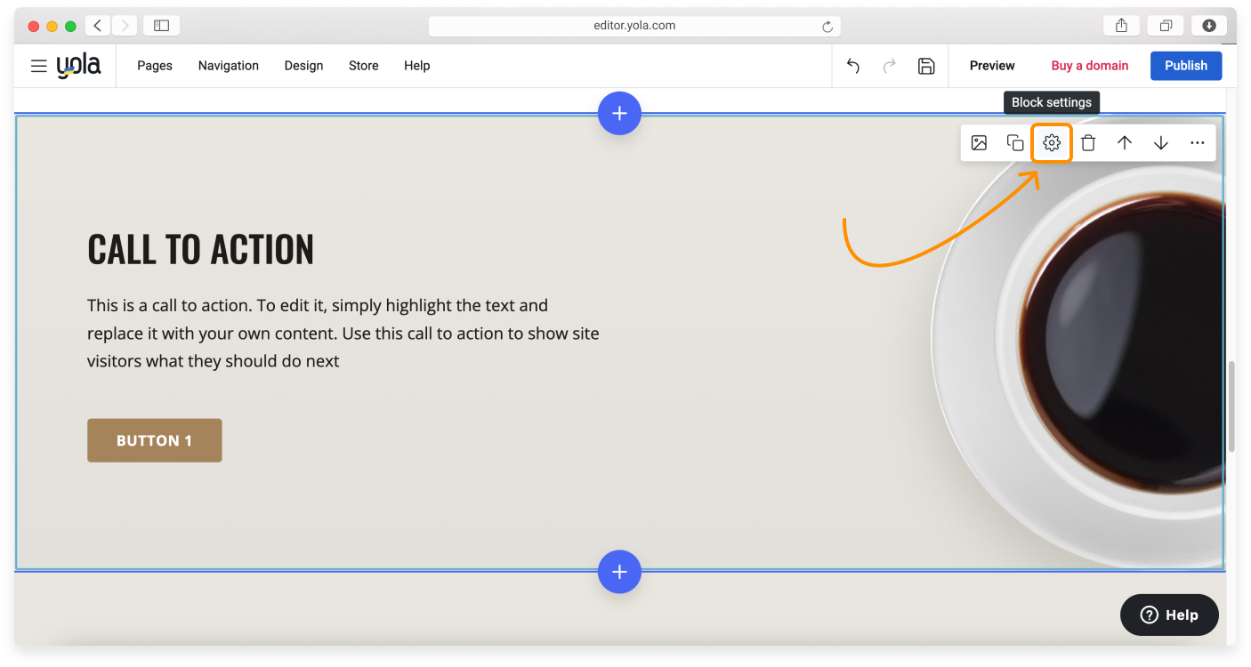This screenshot has width=1251, height=667.
Task: Duplicate the block using the copy icon
Action: [1015, 142]
